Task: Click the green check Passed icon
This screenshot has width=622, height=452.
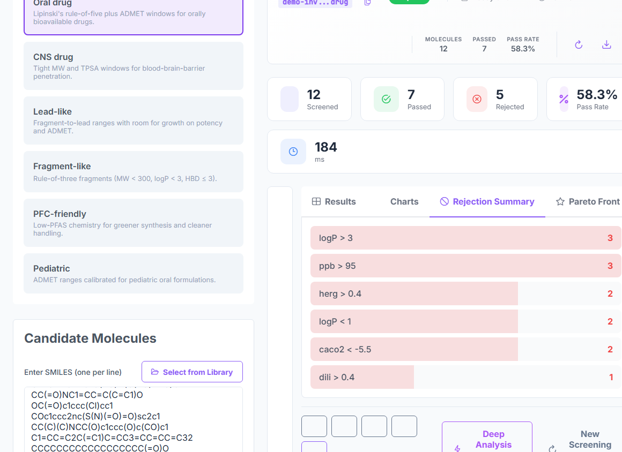Action: click(x=386, y=99)
